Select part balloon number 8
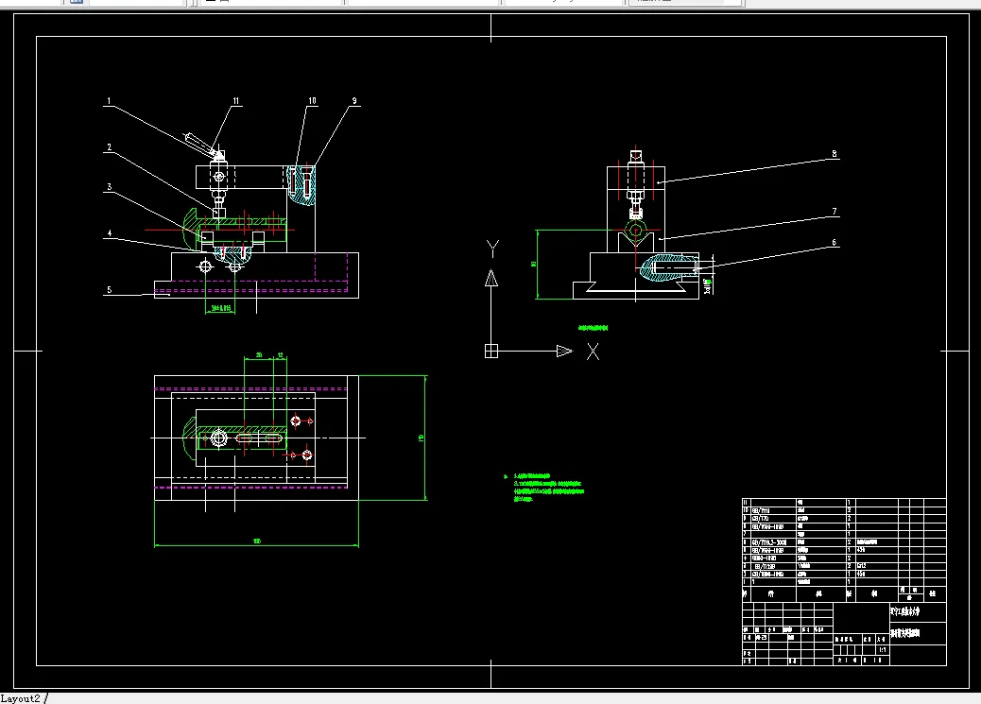 point(834,153)
